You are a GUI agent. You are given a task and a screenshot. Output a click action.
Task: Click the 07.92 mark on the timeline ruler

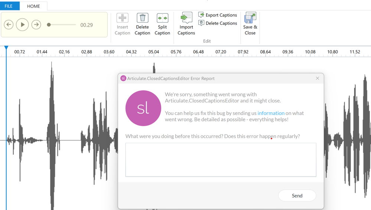(x=243, y=52)
